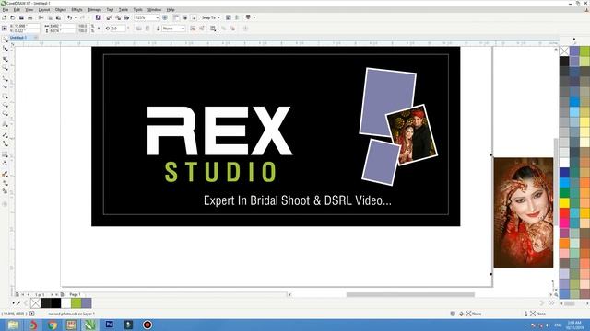Click the New document icon
This screenshot has height=331, width=590.
tap(4, 17)
